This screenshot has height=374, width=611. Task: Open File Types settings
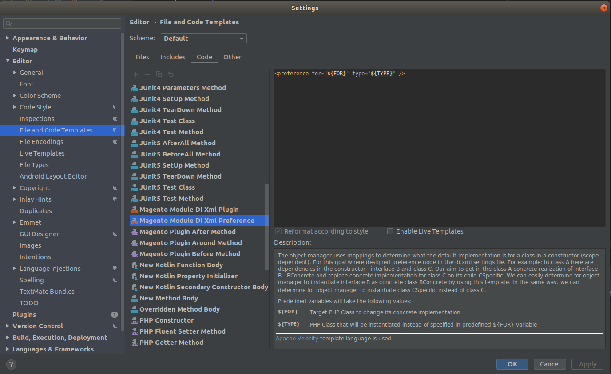click(x=34, y=165)
